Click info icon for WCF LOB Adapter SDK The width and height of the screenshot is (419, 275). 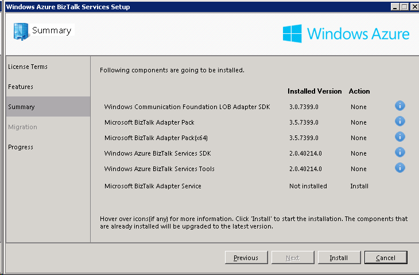pyautogui.click(x=399, y=106)
